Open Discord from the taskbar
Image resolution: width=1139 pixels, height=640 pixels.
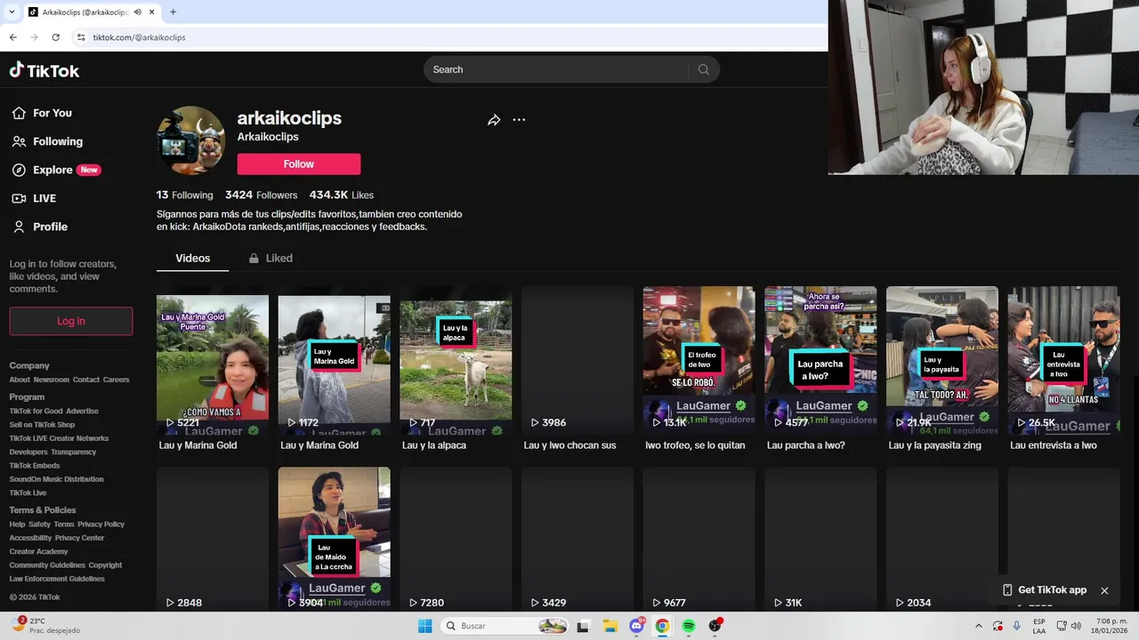(636, 626)
